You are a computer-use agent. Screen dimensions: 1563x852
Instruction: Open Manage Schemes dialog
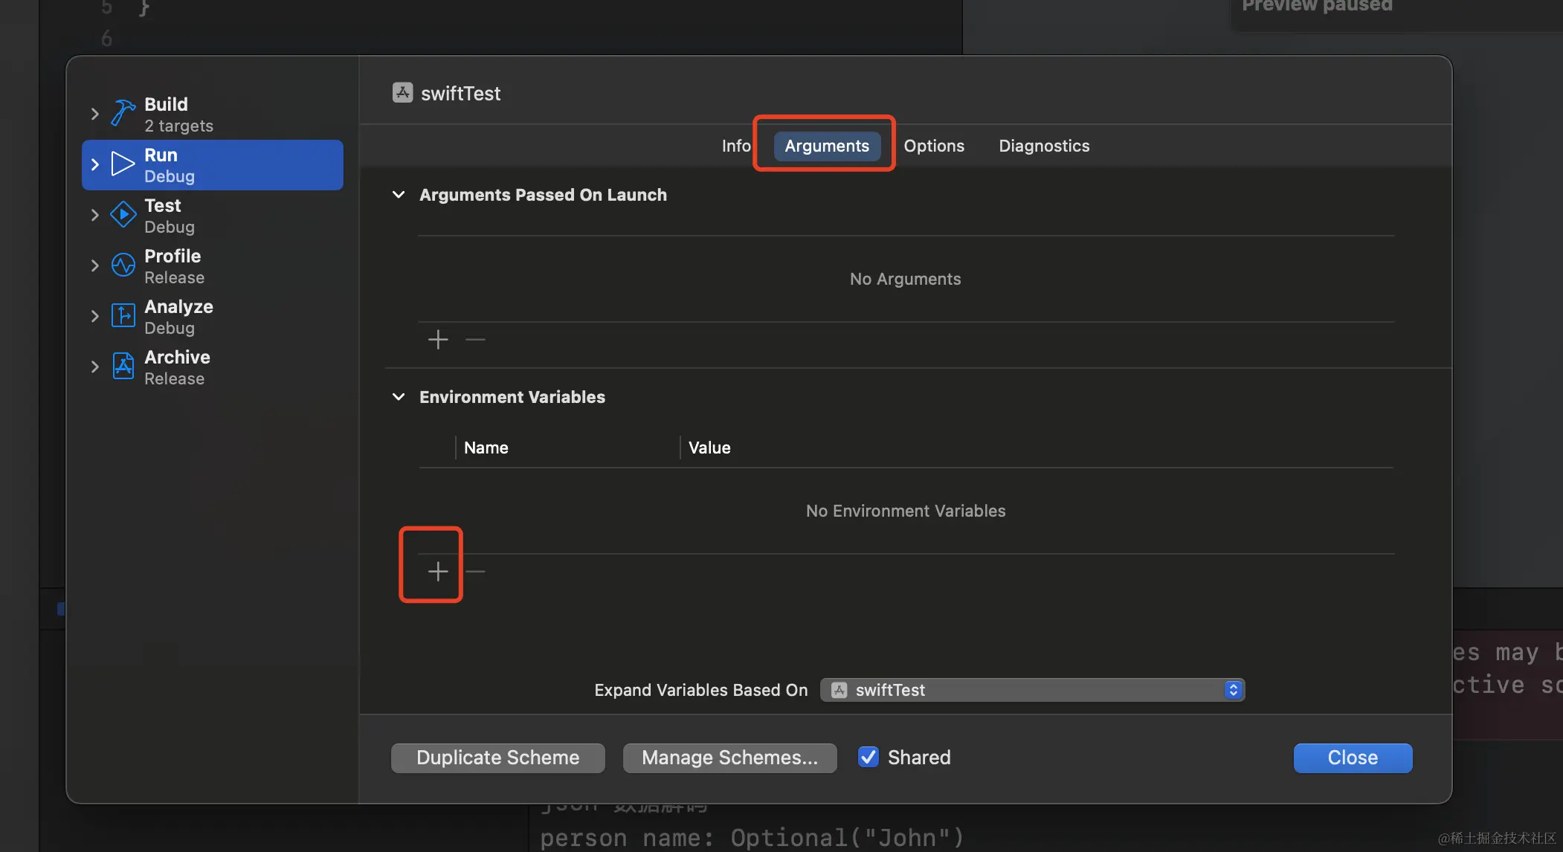(x=729, y=758)
